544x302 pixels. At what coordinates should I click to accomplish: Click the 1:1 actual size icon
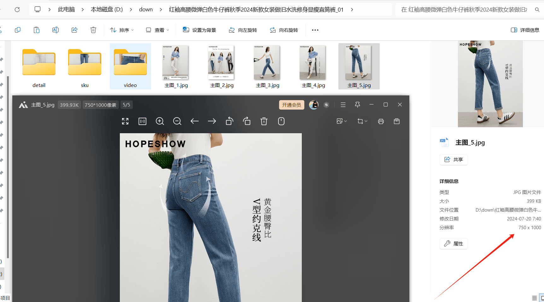(x=143, y=121)
